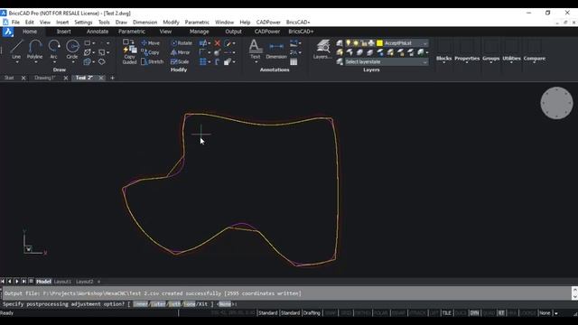
Task: Toggle POLAR in the status bar
Action: coord(381,313)
